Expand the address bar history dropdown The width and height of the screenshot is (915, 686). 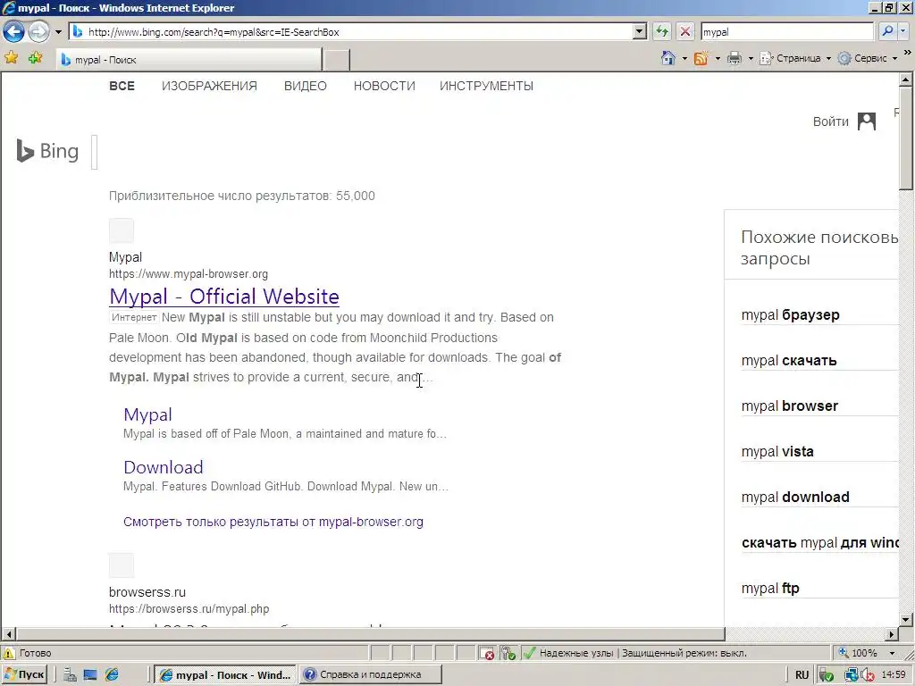pos(640,31)
